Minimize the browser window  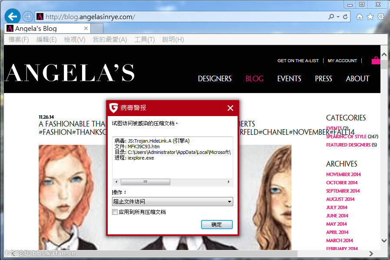tap(350, 4)
